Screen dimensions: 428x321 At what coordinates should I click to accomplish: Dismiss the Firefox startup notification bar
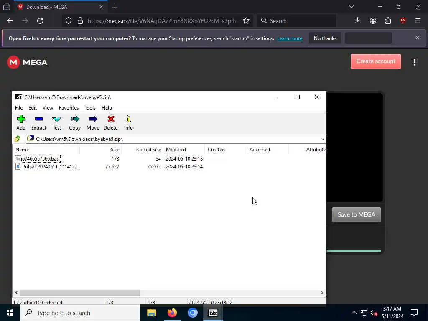point(418,38)
